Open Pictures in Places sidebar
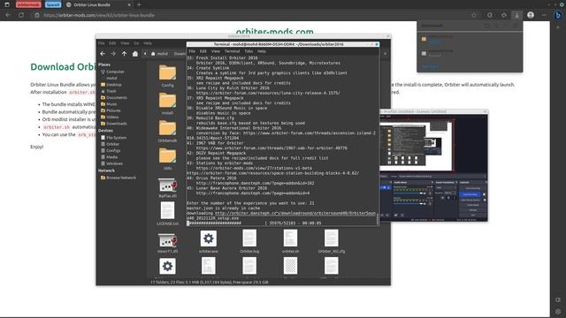The width and height of the screenshot is (566, 318). [x=111, y=110]
